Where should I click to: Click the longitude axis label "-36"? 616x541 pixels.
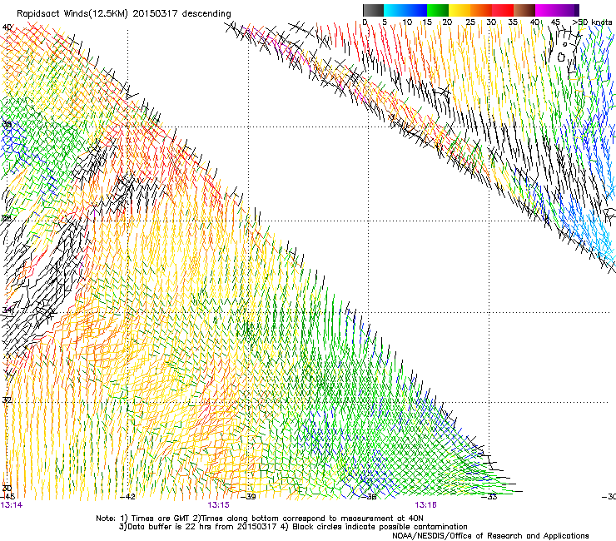click(x=369, y=497)
